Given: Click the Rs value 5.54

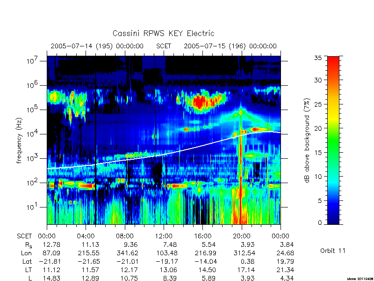Looking at the screenshot, I should coord(208,244).
